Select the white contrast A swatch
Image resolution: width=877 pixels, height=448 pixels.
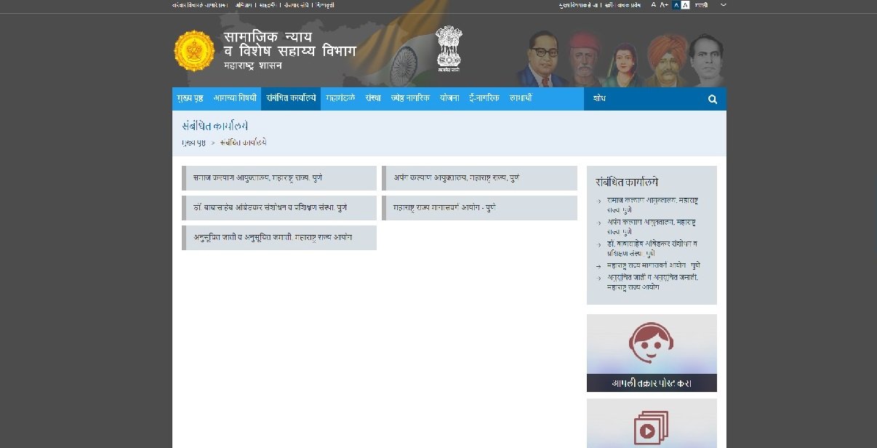pos(685,4)
